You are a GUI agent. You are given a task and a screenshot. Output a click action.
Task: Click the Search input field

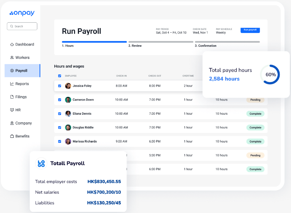coord(22,26)
